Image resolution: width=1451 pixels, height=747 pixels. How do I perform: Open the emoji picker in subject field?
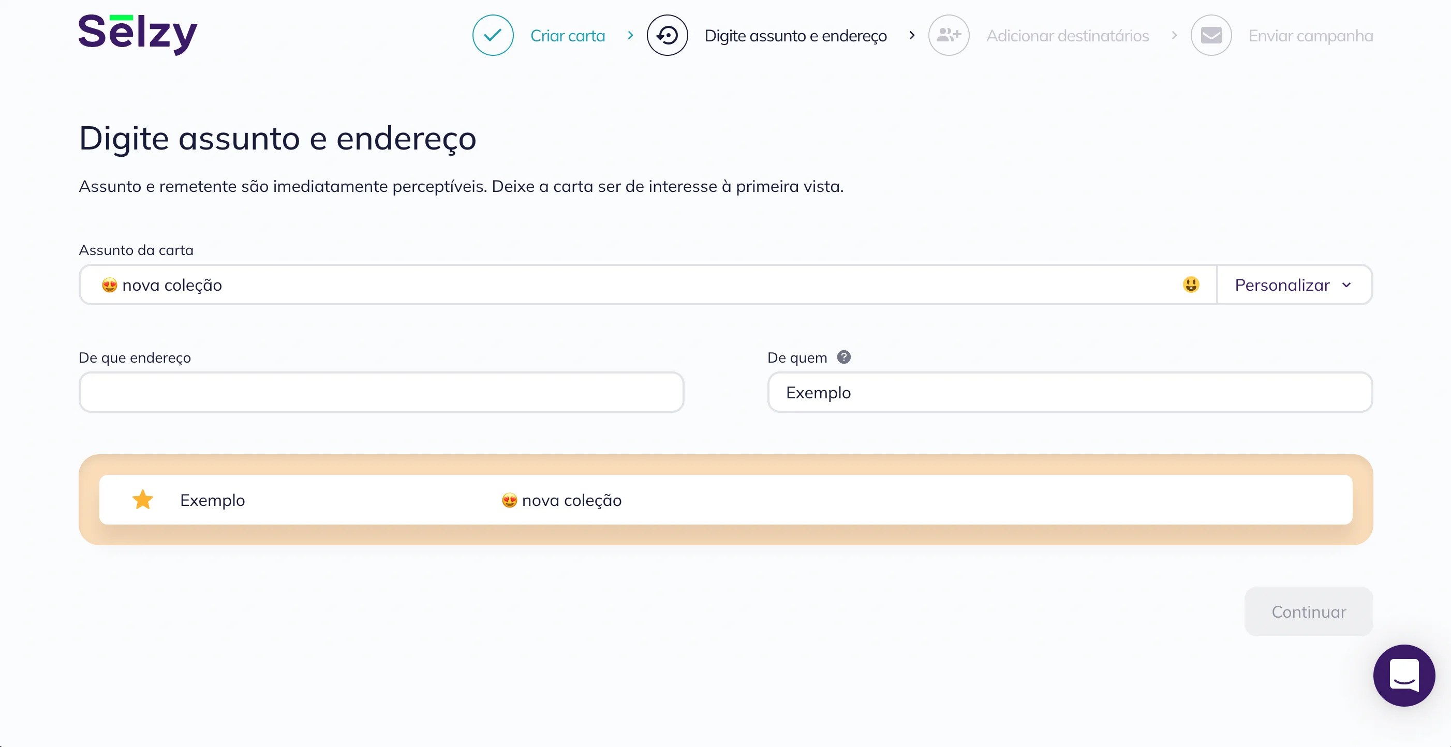[x=1191, y=285]
